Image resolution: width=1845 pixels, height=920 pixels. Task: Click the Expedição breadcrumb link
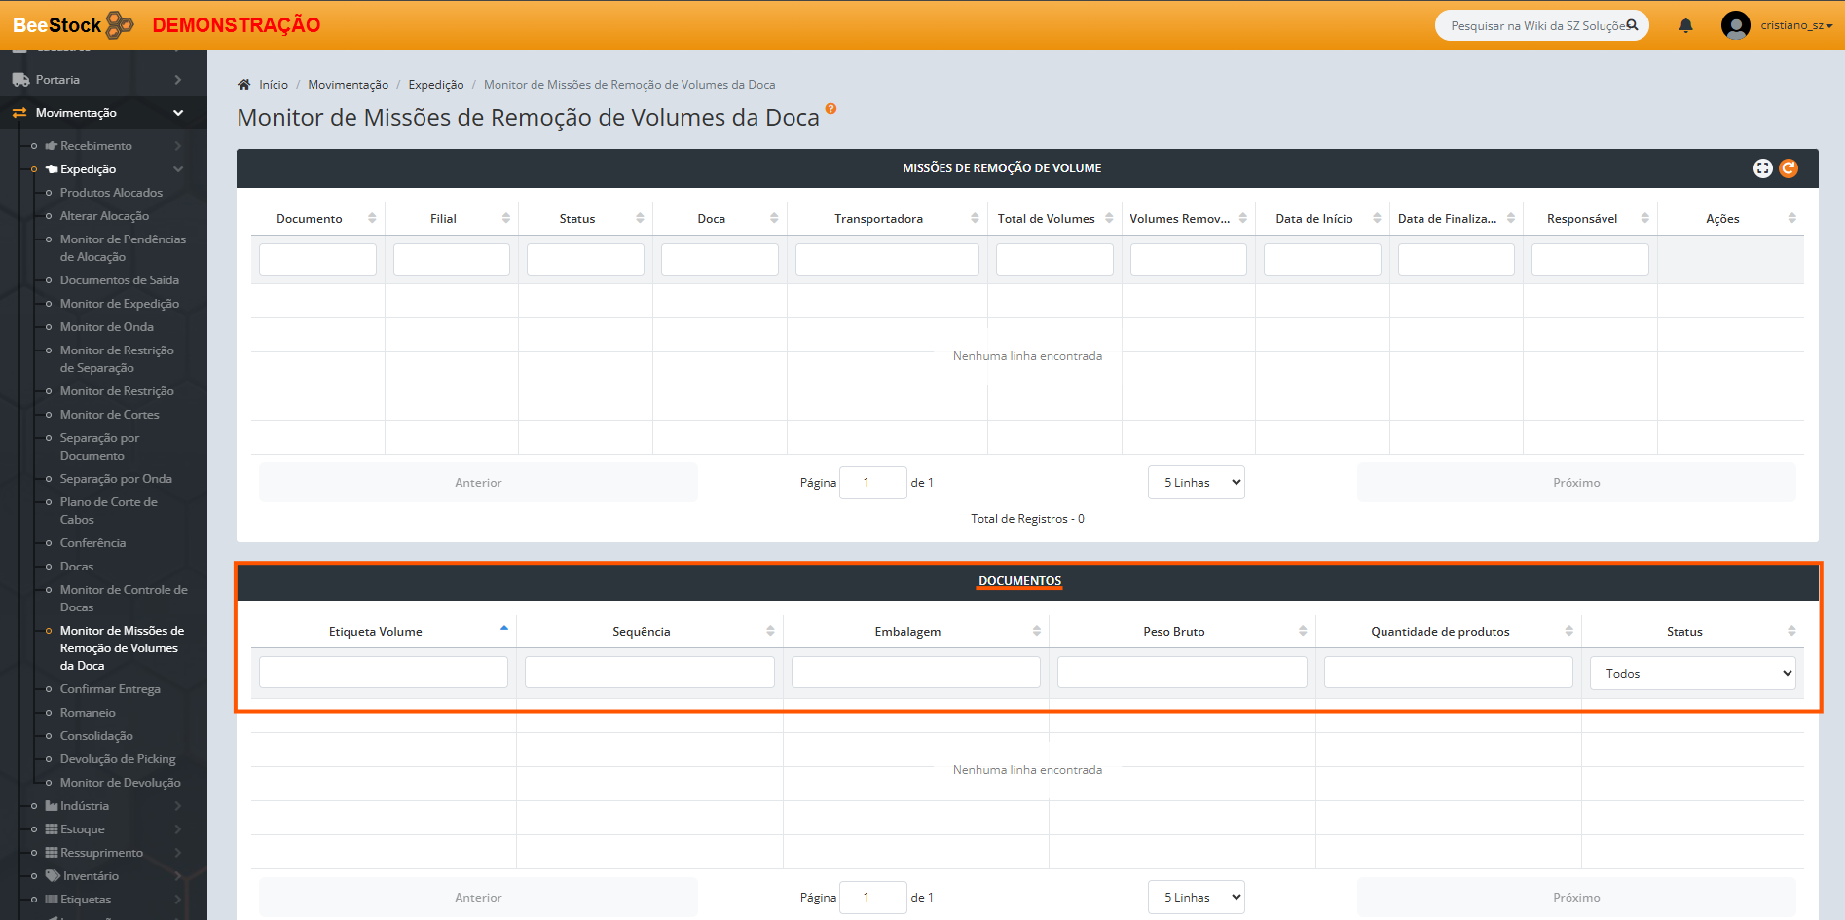point(435,85)
